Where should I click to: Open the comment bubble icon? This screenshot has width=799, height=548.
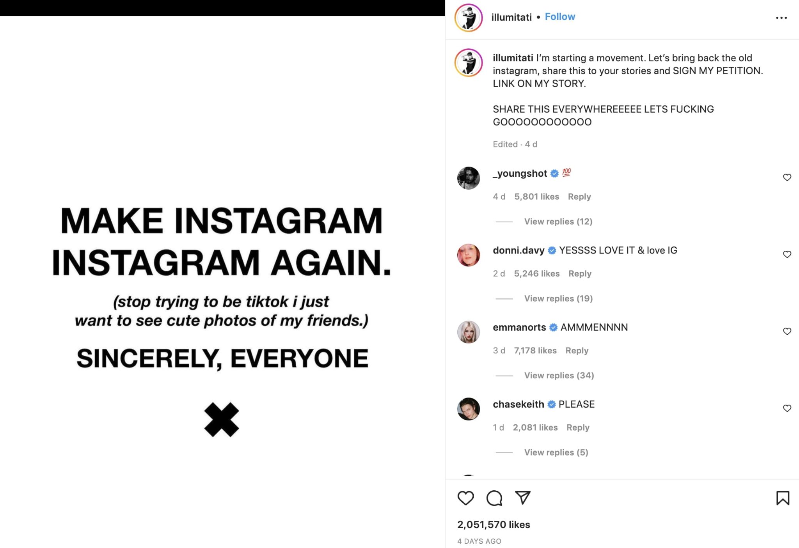click(494, 498)
